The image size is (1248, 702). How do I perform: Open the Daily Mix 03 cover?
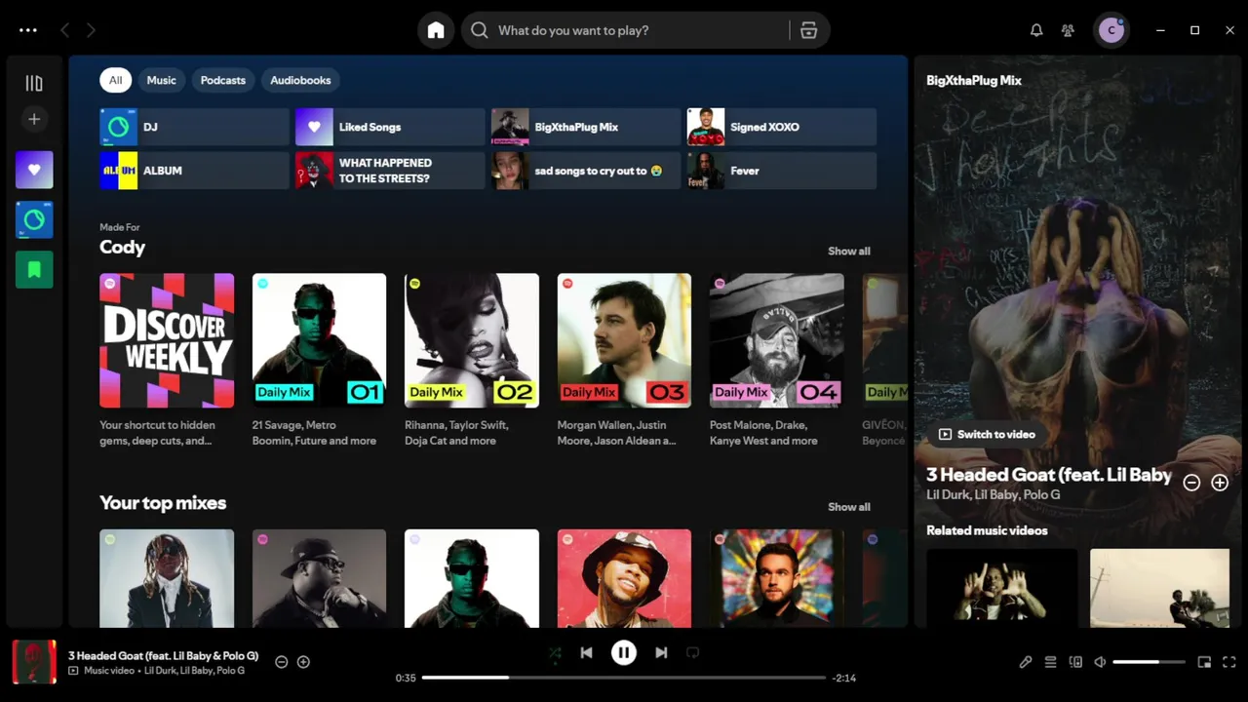click(x=624, y=340)
